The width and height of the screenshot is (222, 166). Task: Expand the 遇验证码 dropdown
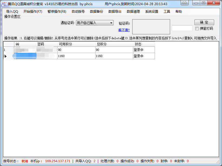coord(95,23)
